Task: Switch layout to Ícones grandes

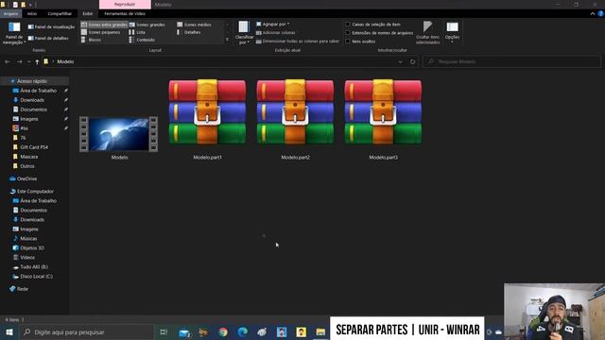Action: pos(147,25)
